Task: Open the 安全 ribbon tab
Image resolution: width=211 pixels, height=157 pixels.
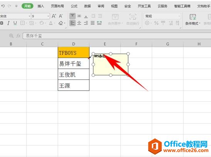Action: tap(128, 6)
